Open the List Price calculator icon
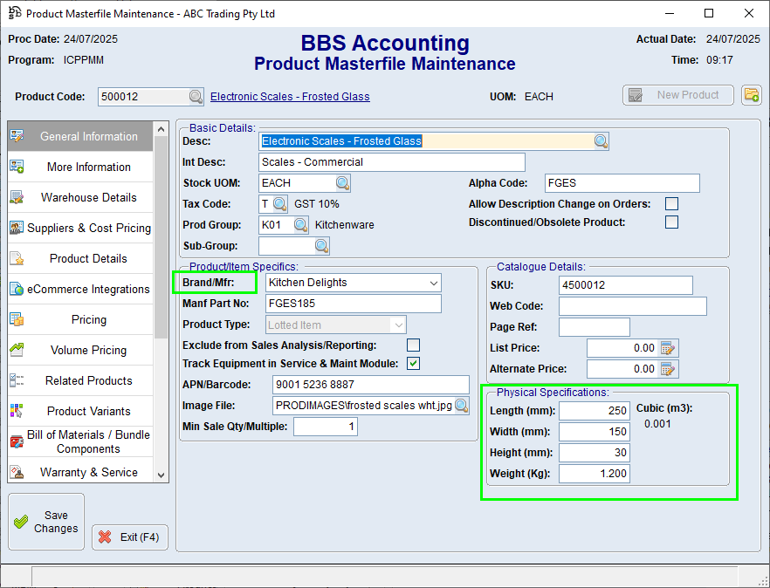770x588 pixels. tap(669, 348)
